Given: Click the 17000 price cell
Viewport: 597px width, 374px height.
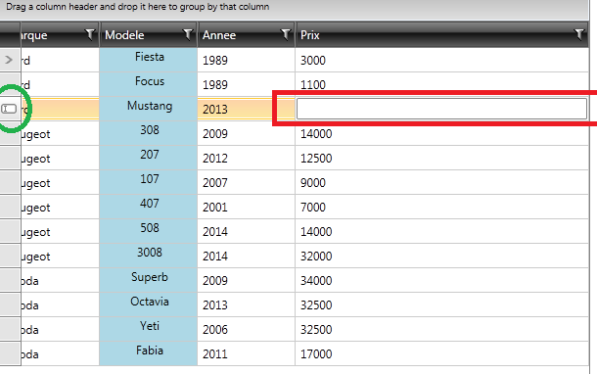Looking at the screenshot, I should tap(441, 353).
